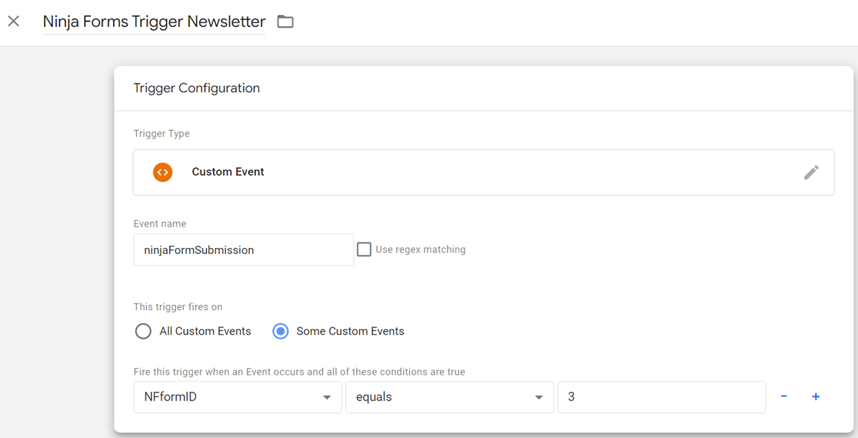Click the folder icon beside the trigger name
This screenshot has height=438, width=858.
[285, 22]
